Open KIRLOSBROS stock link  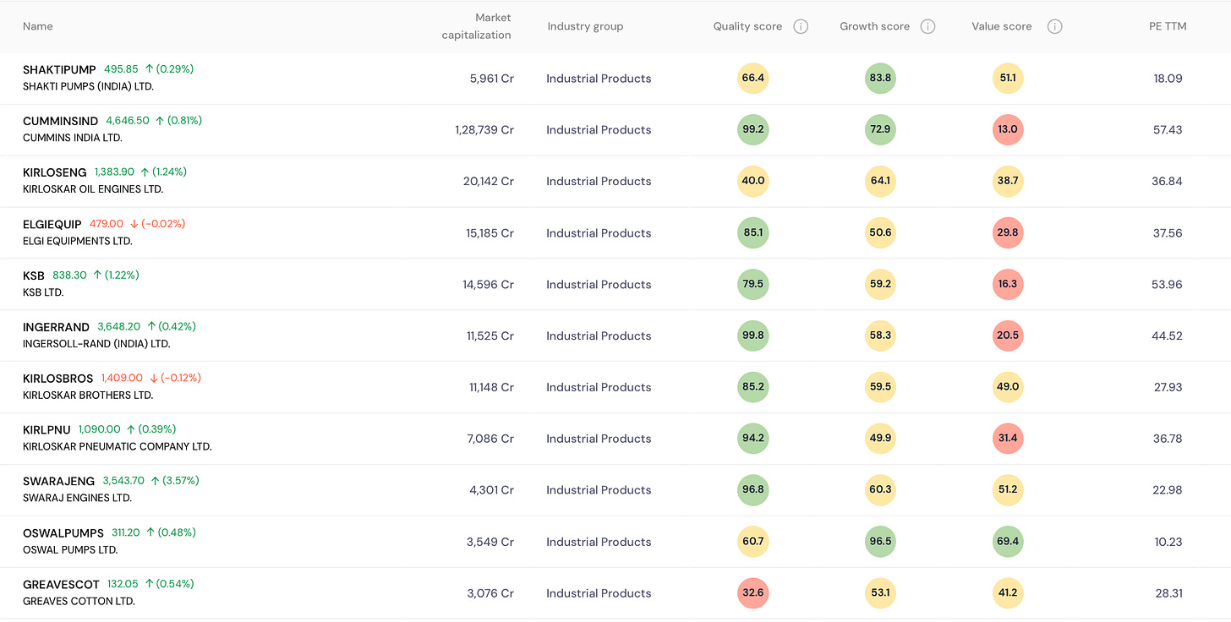coord(58,379)
